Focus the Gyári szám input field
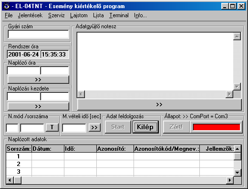 pos(38,34)
